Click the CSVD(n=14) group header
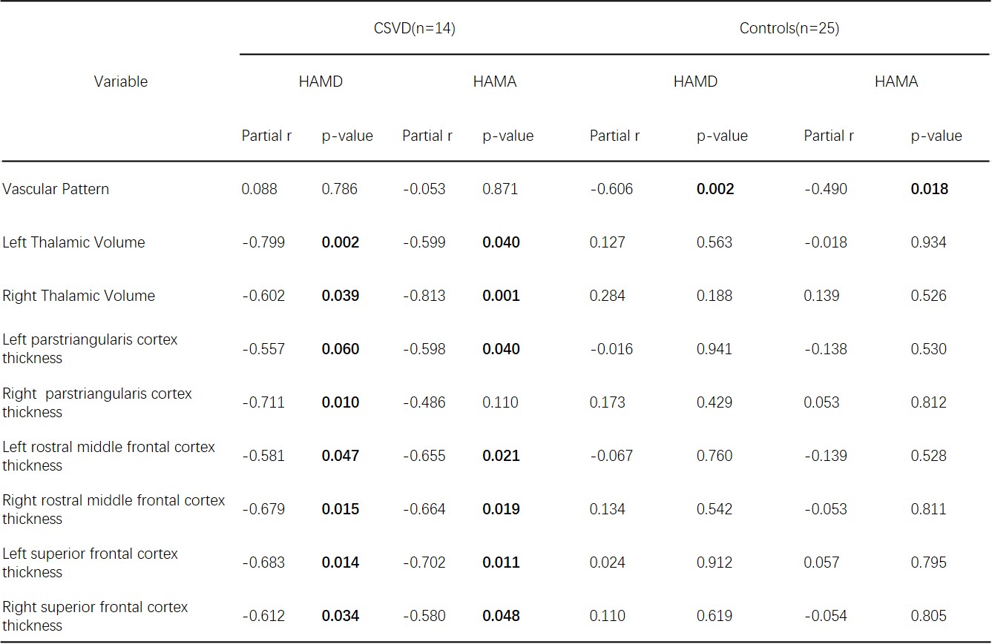Screen dimensions: 992x644 coord(413,29)
